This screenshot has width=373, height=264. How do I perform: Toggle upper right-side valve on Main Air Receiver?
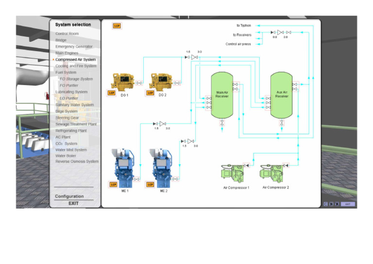235,85
